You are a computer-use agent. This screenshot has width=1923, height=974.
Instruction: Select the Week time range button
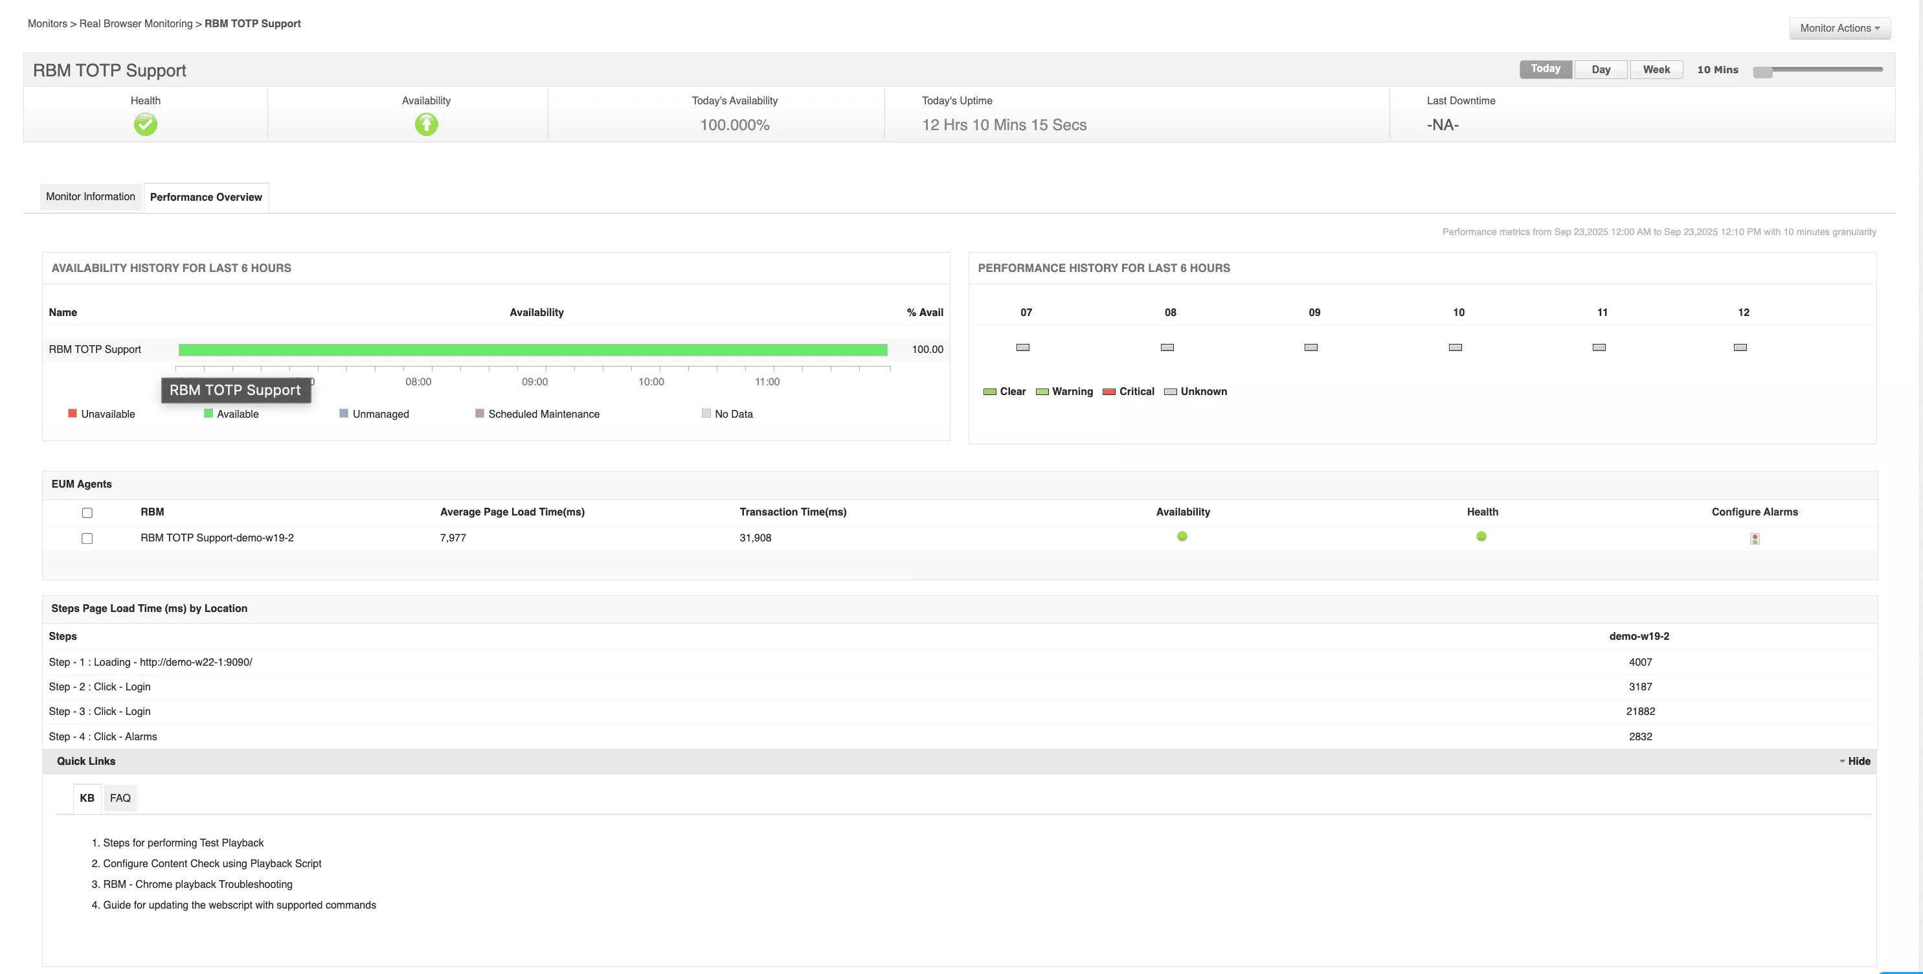coord(1656,69)
